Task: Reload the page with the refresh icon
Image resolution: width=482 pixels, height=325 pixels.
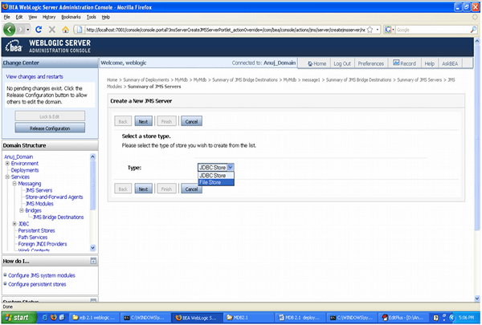Action: (x=39, y=30)
